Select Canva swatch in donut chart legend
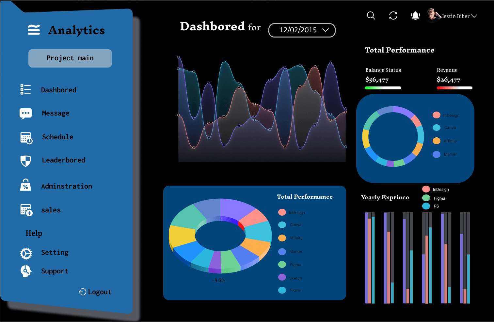This screenshot has height=322, width=494. [437, 128]
